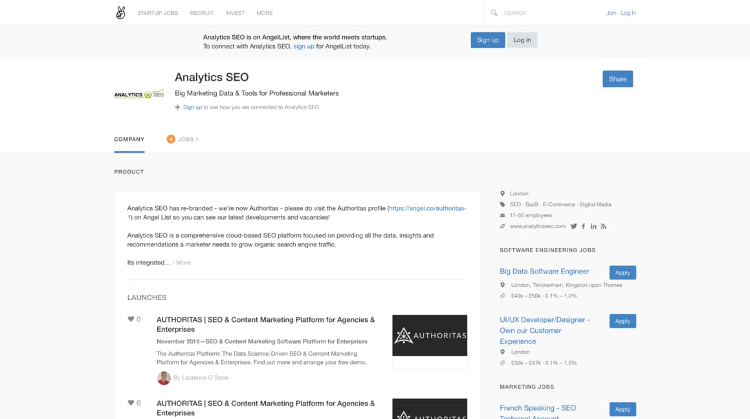Viewport: 750px width, 419px height.
Task: Click the sign up link in banner text
Action: click(x=303, y=47)
